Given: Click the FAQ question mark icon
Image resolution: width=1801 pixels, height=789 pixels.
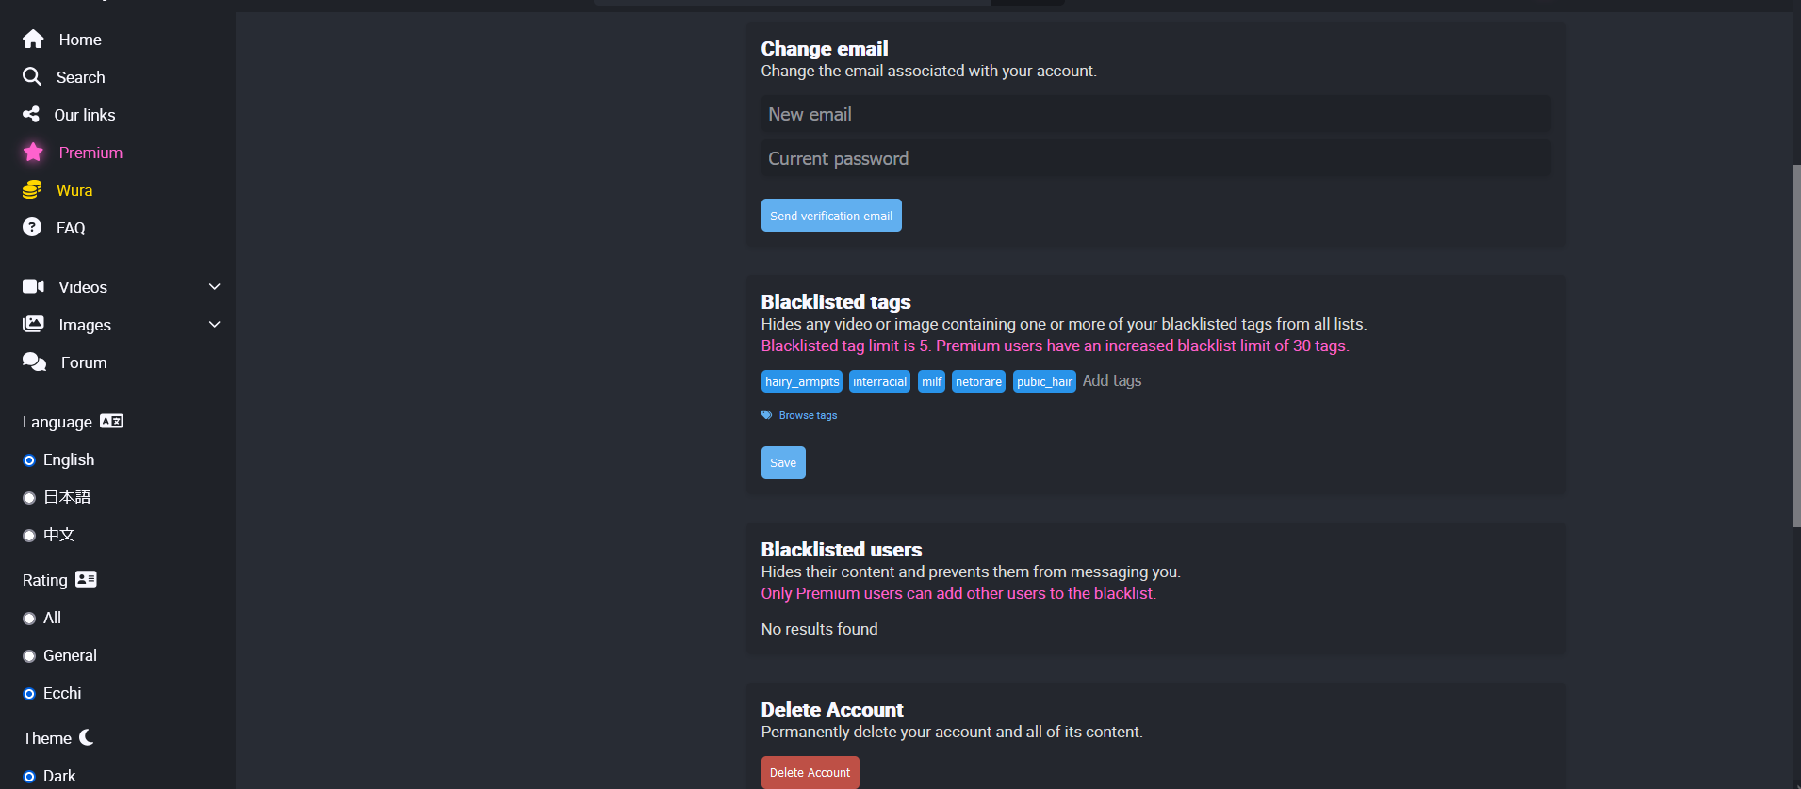Looking at the screenshot, I should 32,227.
